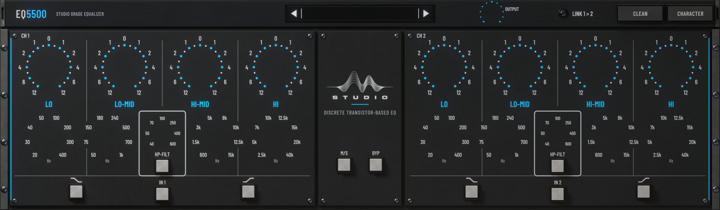The width and height of the screenshot is (720, 210).
Task: Set CH 2 LO-MID frequency to 75
Action: [481, 142]
